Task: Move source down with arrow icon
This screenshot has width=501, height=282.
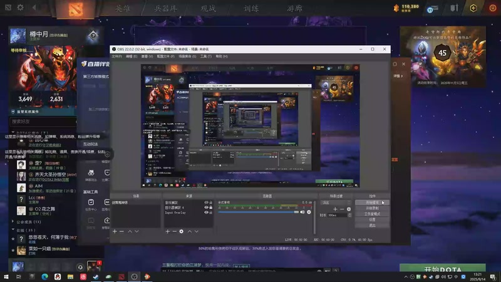Action: (x=197, y=231)
